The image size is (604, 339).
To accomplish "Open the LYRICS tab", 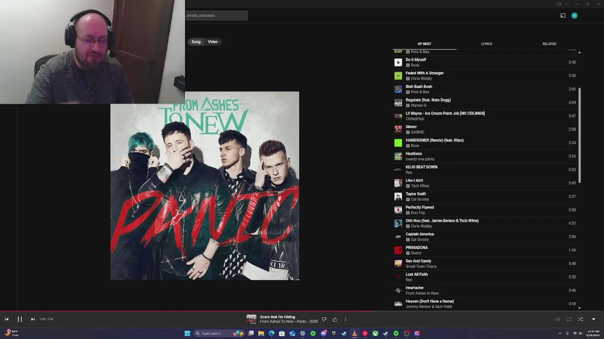I will [x=487, y=44].
